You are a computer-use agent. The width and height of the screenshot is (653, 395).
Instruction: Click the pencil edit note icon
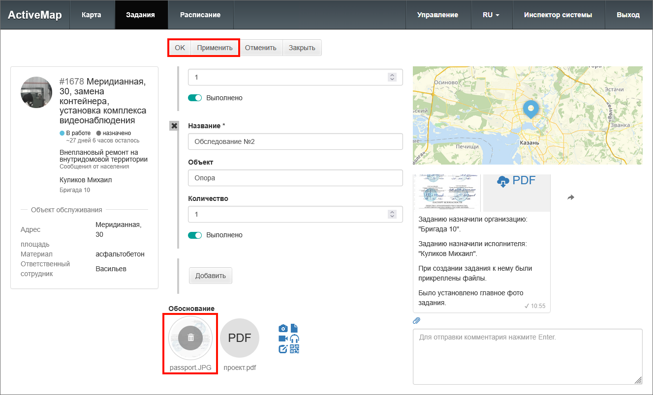(x=283, y=349)
